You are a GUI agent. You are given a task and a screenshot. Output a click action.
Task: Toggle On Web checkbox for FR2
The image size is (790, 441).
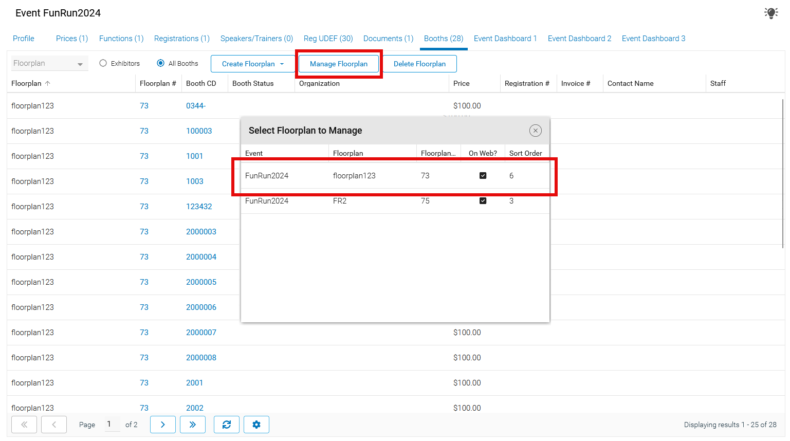[x=483, y=201]
